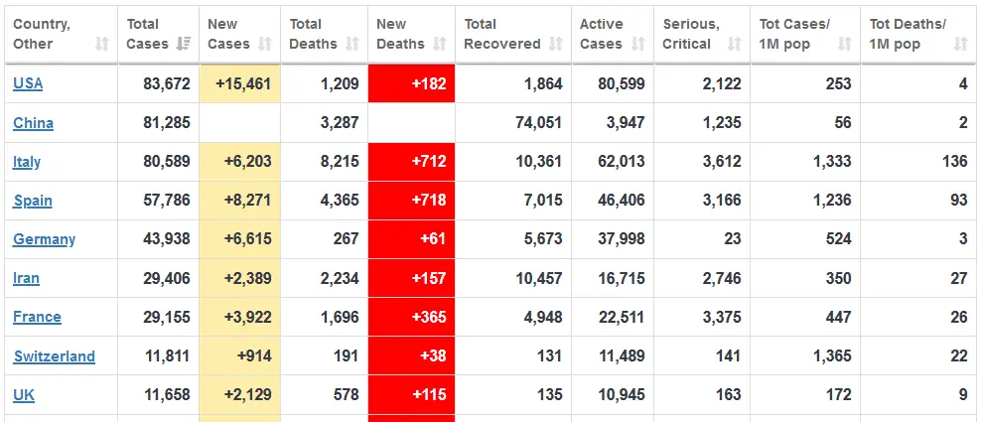Open the USA country link

coord(28,83)
